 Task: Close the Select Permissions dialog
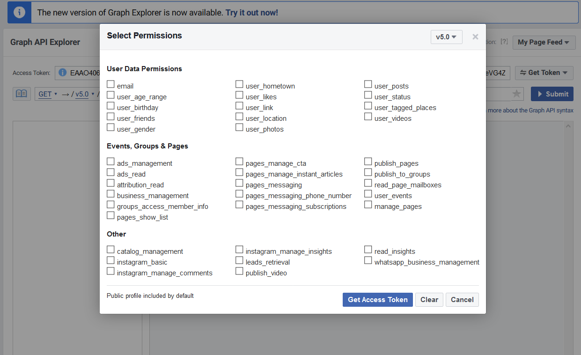click(x=475, y=37)
